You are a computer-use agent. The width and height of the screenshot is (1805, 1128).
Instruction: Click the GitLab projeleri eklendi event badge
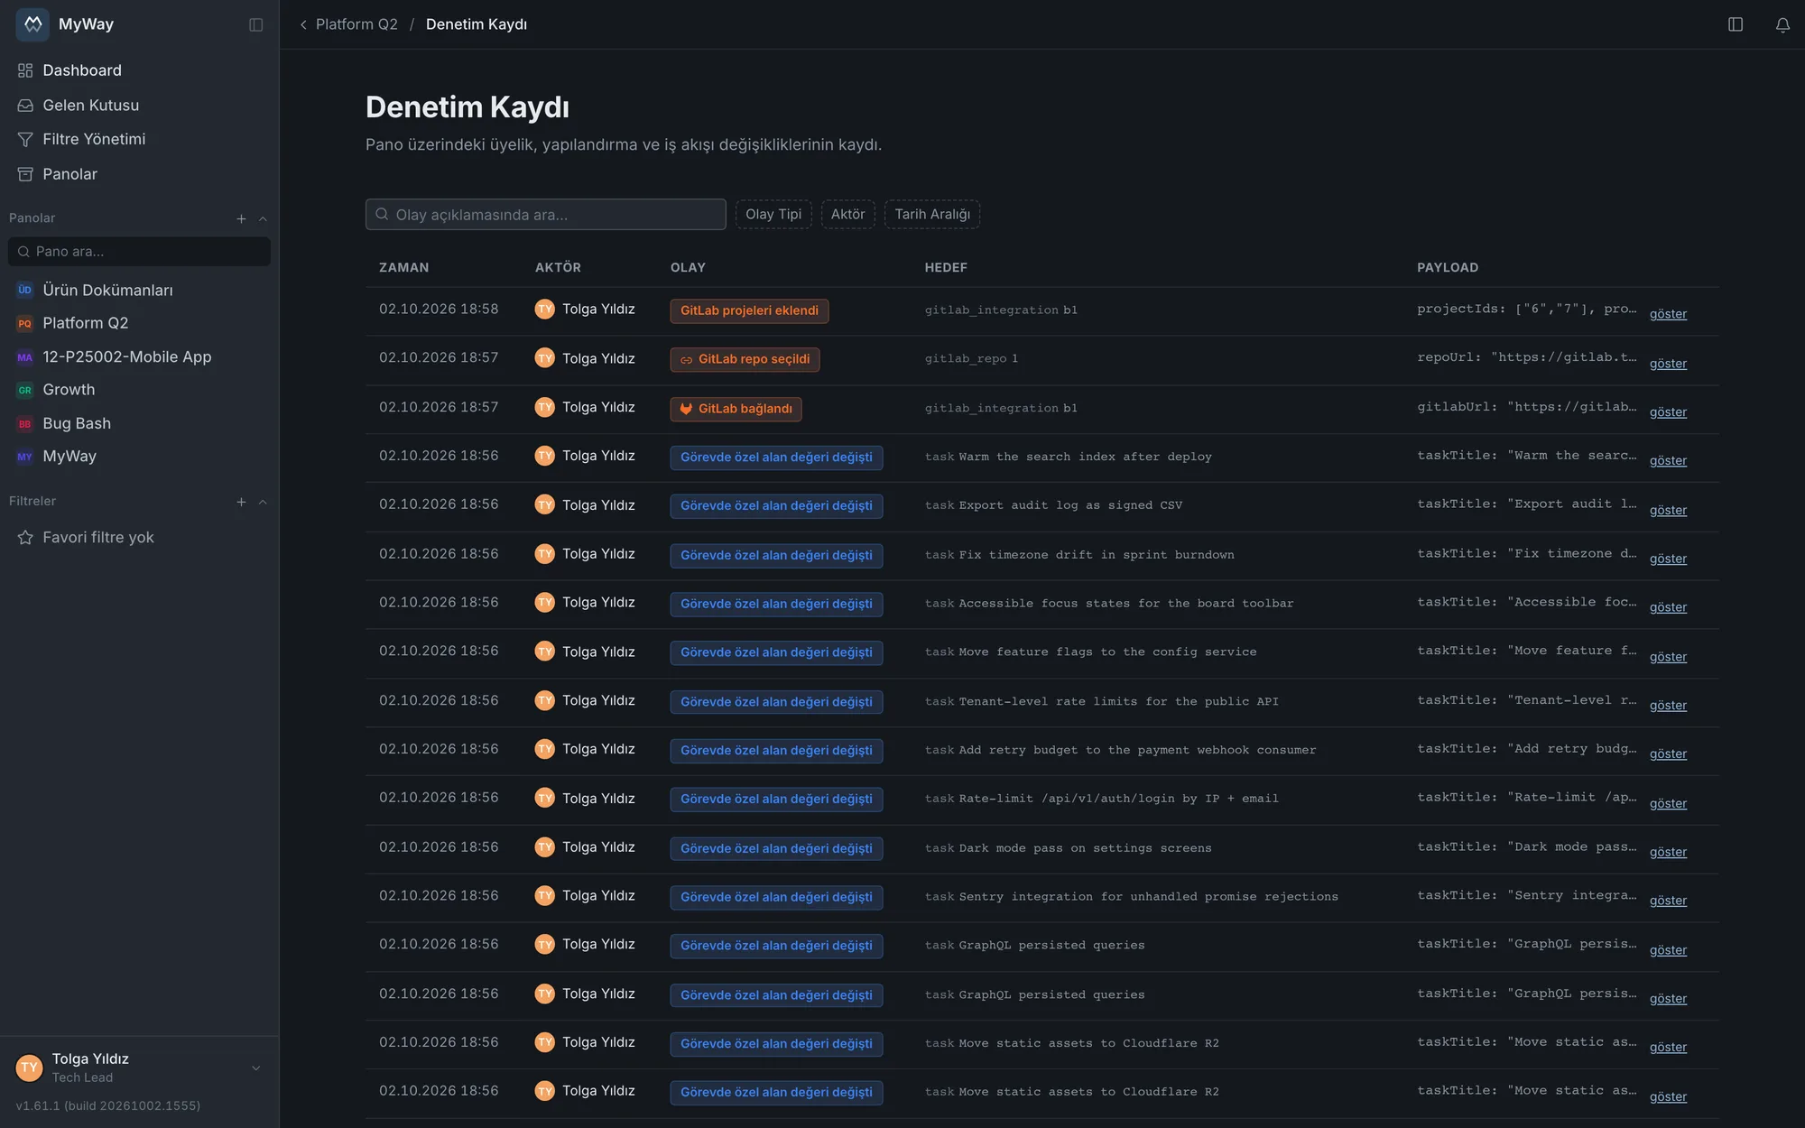749,310
